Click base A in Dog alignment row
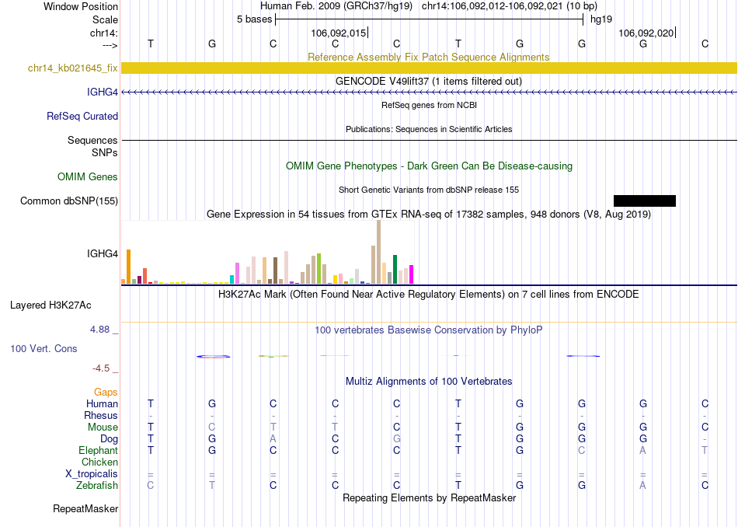The height and width of the screenshot is (527, 738). click(x=273, y=439)
